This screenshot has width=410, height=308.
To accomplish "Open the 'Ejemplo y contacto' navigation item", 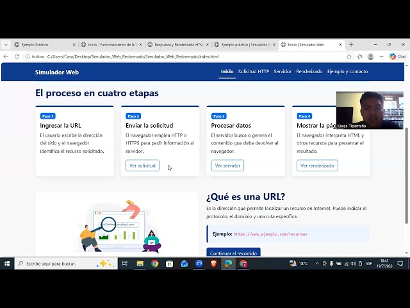I will coord(347,71).
